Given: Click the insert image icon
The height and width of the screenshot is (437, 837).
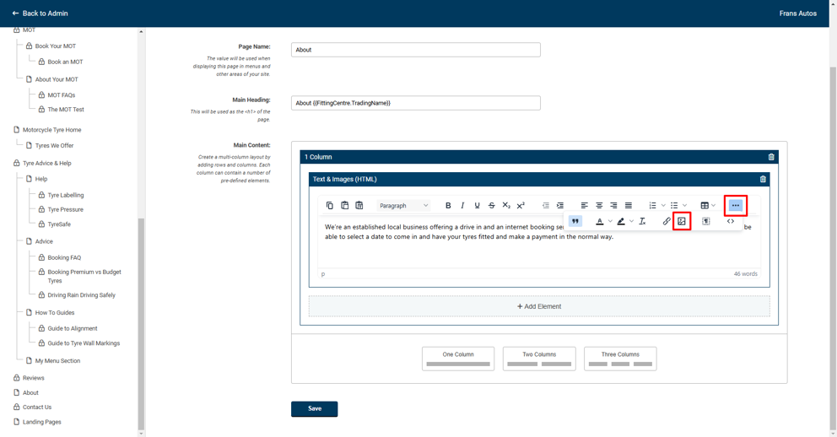Looking at the screenshot, I should (x=682, y=221).
